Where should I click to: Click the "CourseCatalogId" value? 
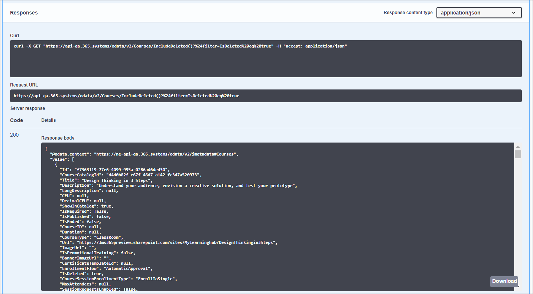pyautogui.click(x=153, y=175)
